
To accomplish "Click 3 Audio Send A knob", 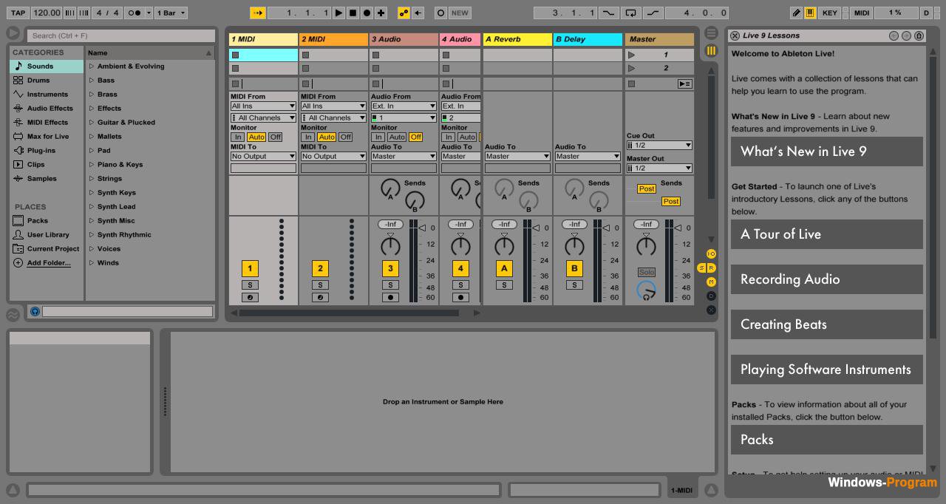I will point(390,188).
